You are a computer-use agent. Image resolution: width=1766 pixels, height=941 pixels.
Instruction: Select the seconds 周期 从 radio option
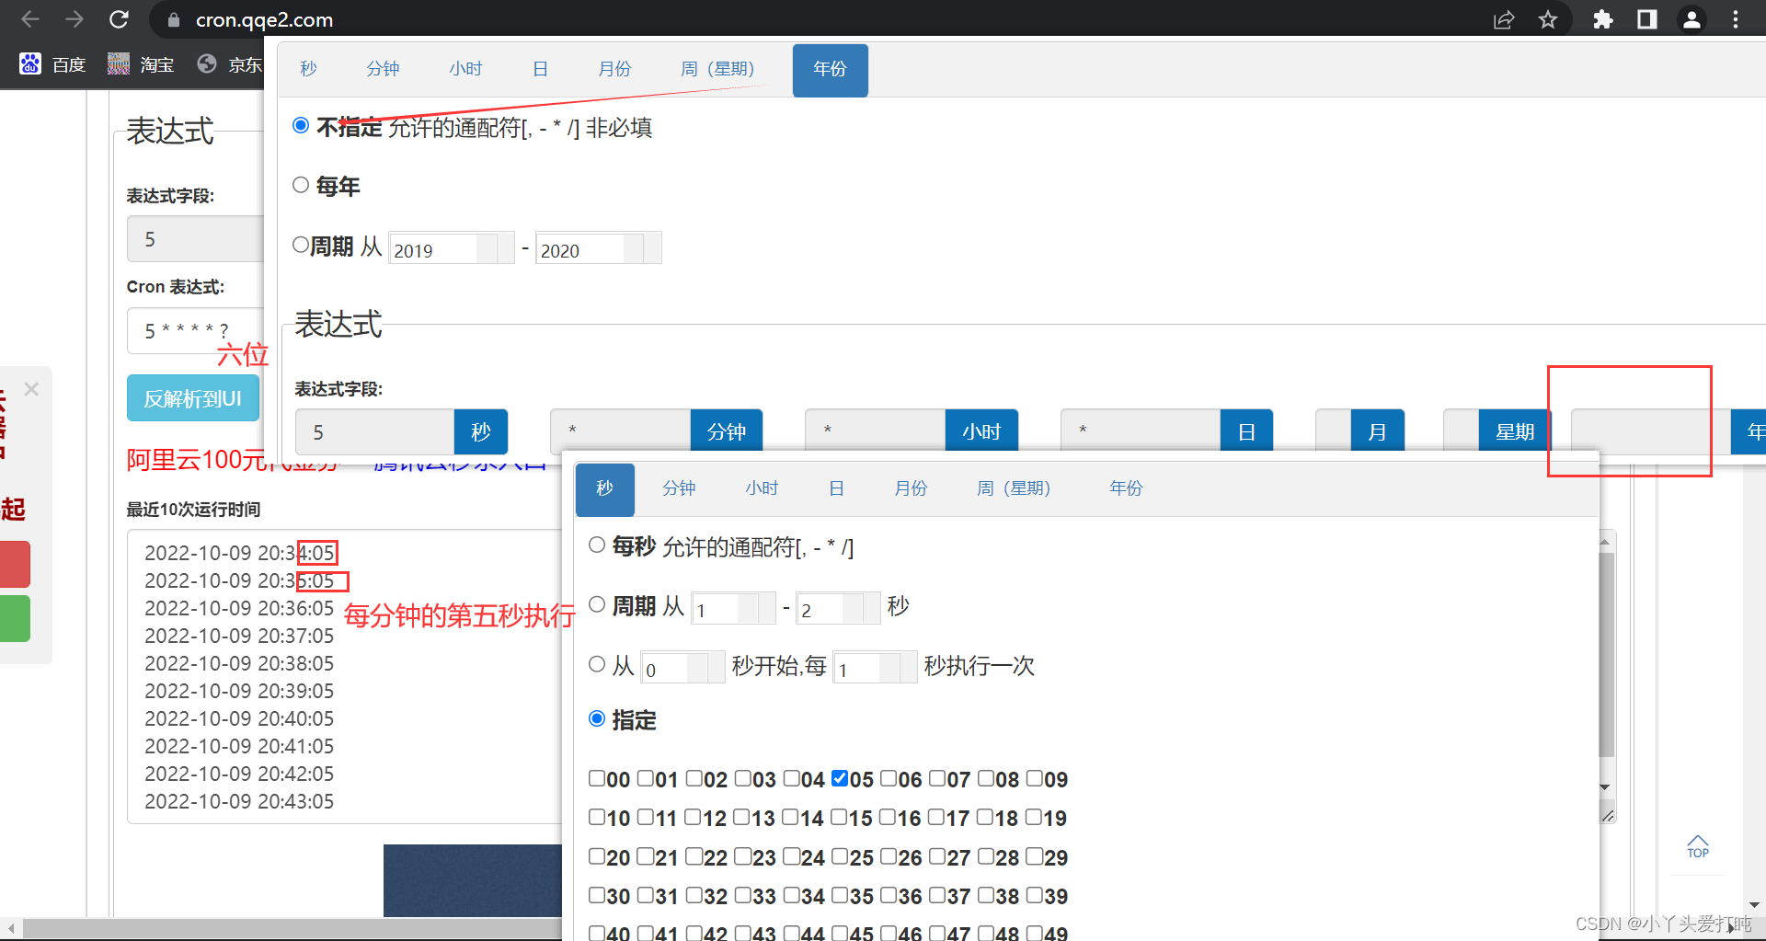coord(597,604)
